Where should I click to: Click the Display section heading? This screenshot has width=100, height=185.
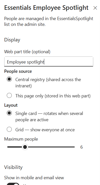click(12, 40)
